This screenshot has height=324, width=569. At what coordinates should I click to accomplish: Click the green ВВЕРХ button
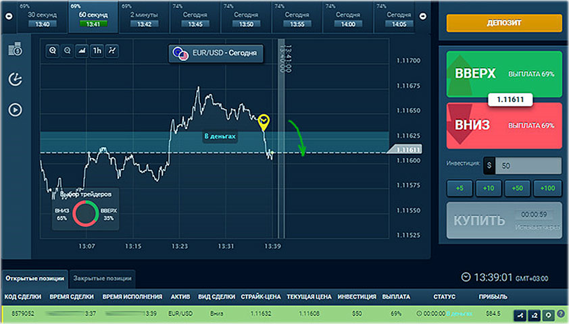(503, 73)
